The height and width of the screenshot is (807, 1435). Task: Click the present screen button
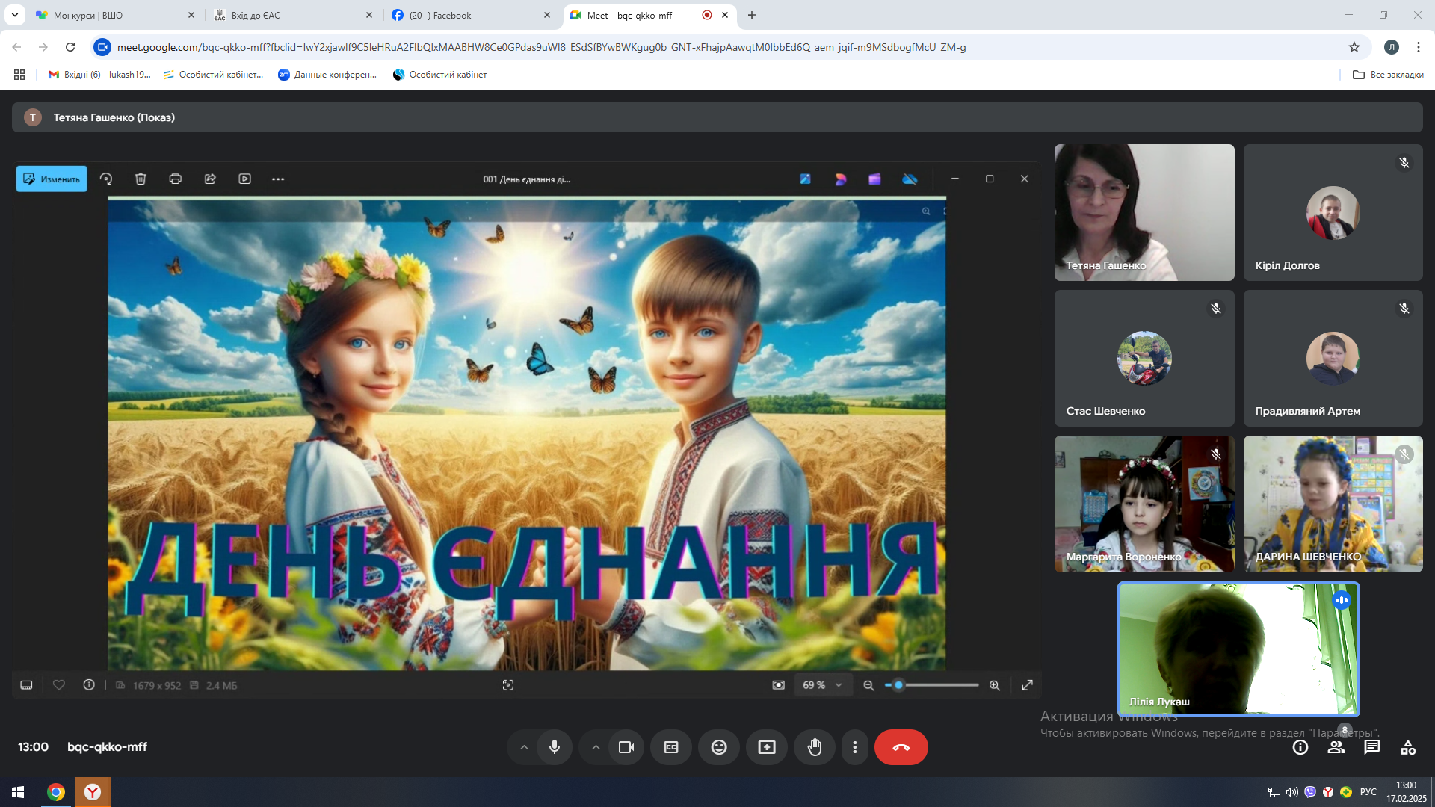click(766, 747)
